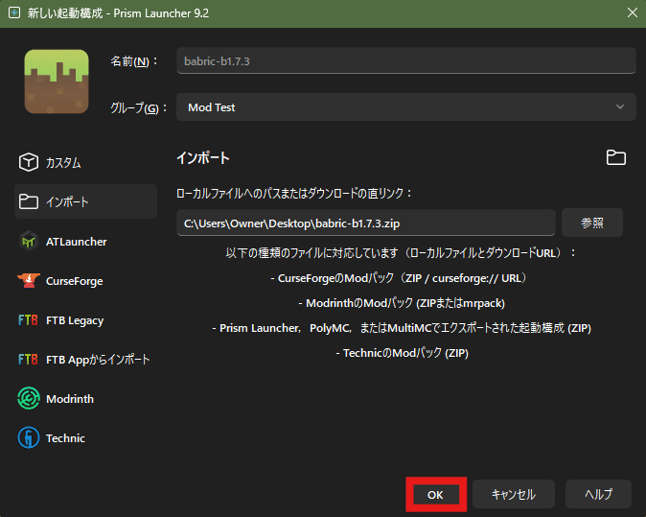Open the Technic page
This screenshot has width=646, height=517.
(x=85, y=437)
